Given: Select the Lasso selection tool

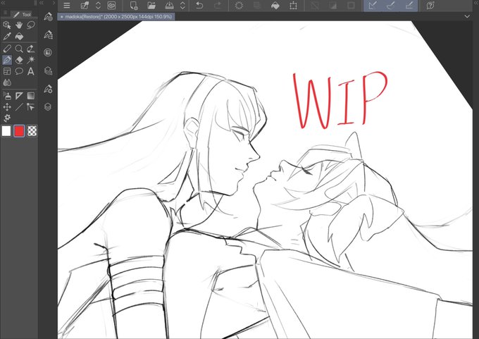Looking at the screenshot, I should tap(30, 25).
